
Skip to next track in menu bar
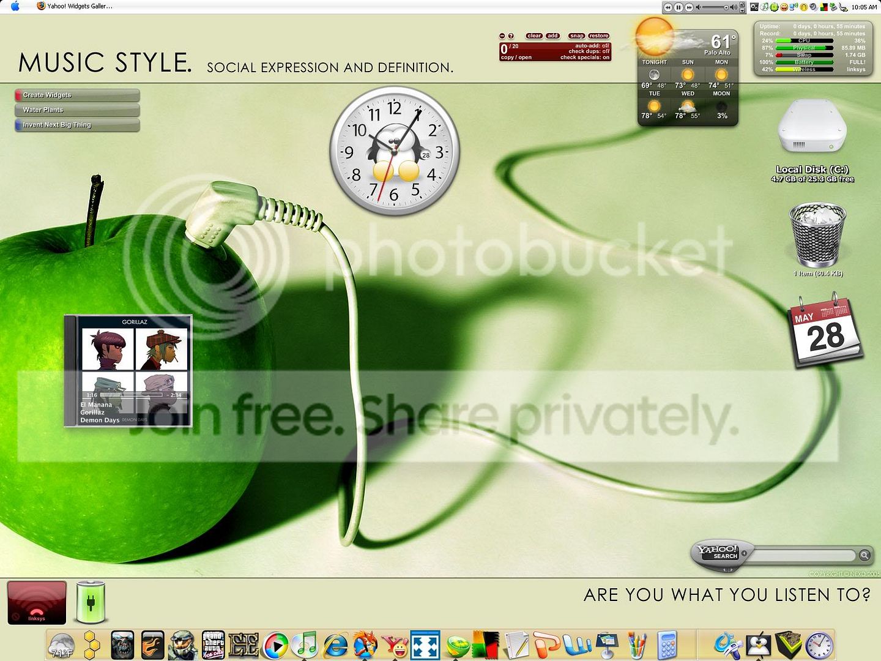[x=690, y=7]
